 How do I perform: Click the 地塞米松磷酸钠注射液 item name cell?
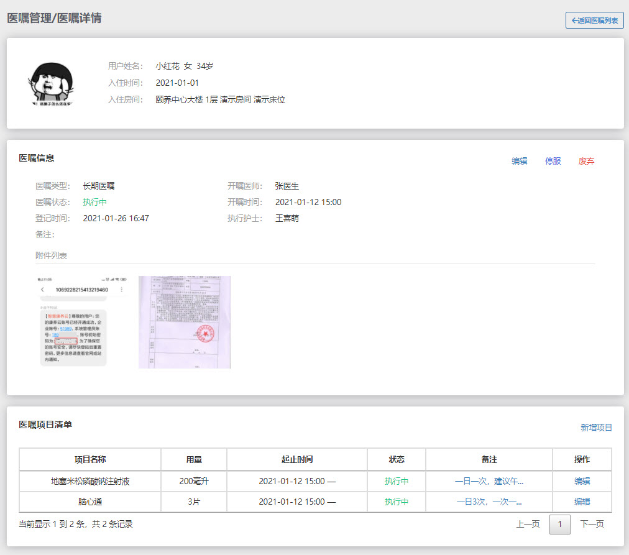(90, 481)
